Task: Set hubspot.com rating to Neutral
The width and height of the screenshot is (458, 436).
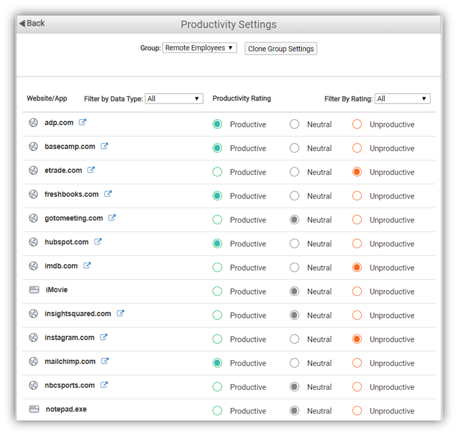Action: (295, 243)
